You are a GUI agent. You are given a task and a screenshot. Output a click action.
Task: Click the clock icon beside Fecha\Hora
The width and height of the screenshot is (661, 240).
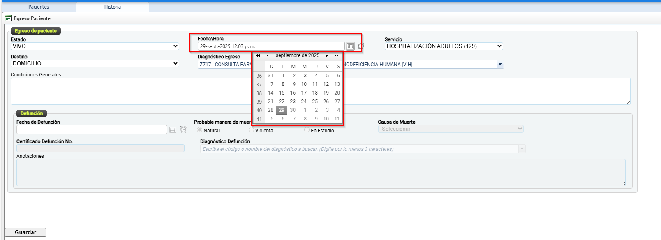(x=361, y=46)
